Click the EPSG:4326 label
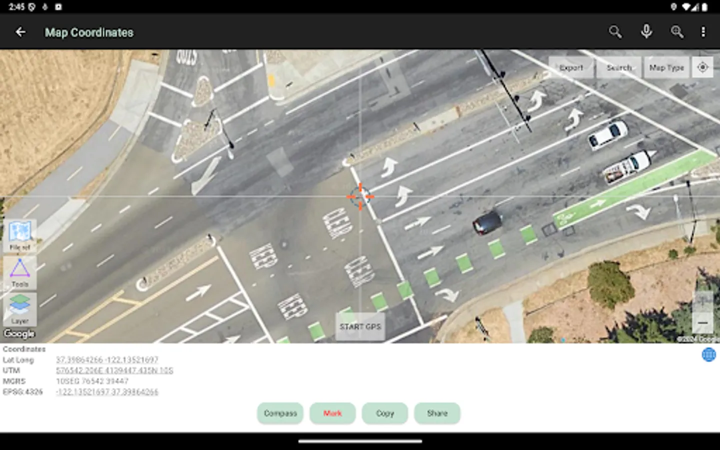The width and height of the screenshot is (720, 450). point(23,392)
